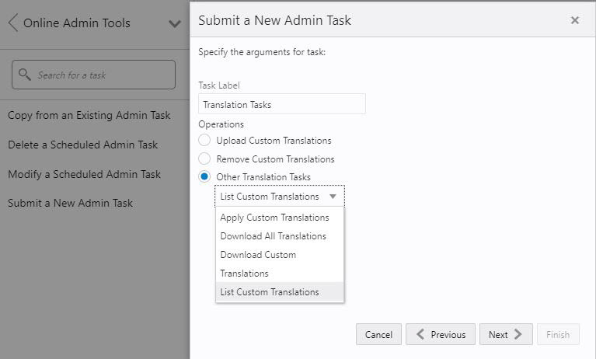Click the back arrow beside Online Admin Tools
The width and height of the screenshot is (596, 359).
pyautogui.click(x=12, y=23)
